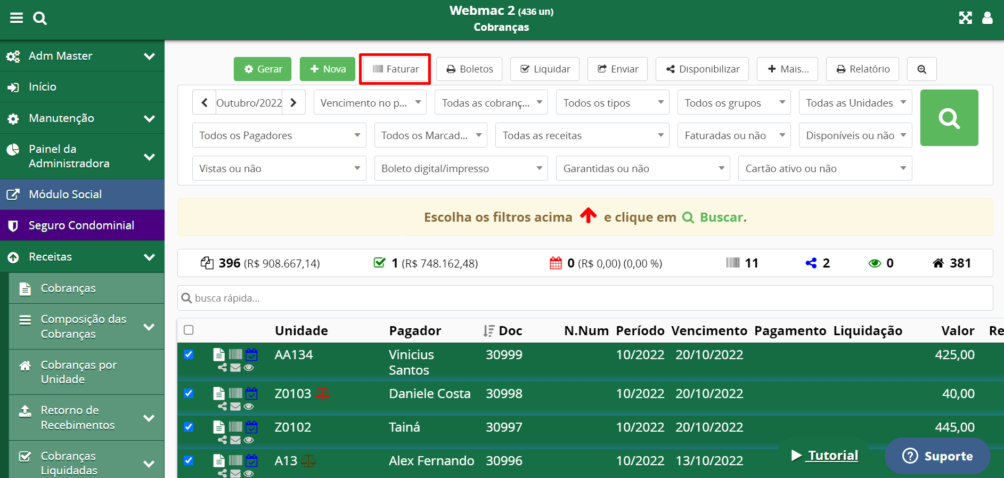The width and height of the screenshot is (1004, 478).
Task: Expand the Manutenção sidebar menu
Action: click(x=82, y=118)
